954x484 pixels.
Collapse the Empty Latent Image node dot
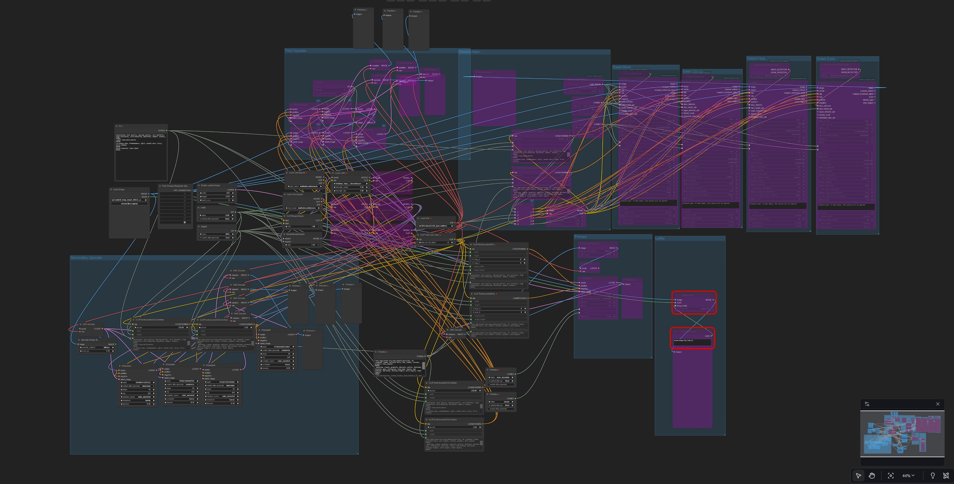(199, 185)
